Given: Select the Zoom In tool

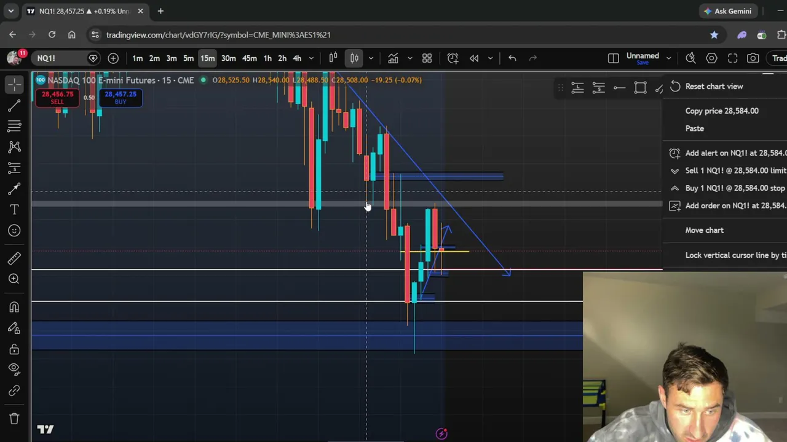Looking at the screenshot, I should [14, 279].
